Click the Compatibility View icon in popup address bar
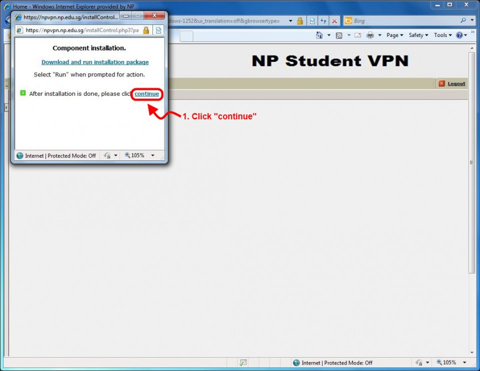This screenshot has height=371, width=480. [x=158, y=30]
